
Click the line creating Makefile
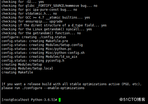tap(17, 72)
